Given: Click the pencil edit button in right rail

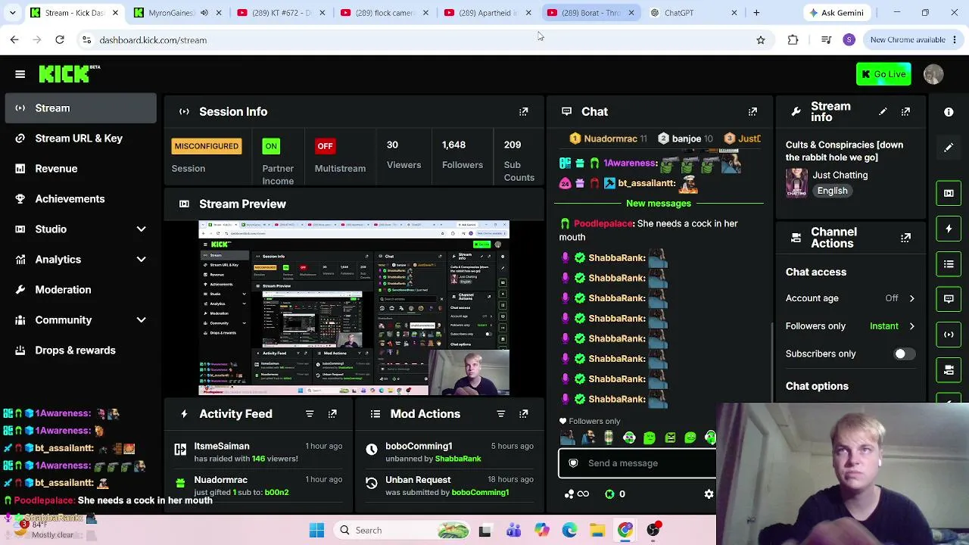Looking at the screenshot, I should pyautogui.click(x=949, y=148).
